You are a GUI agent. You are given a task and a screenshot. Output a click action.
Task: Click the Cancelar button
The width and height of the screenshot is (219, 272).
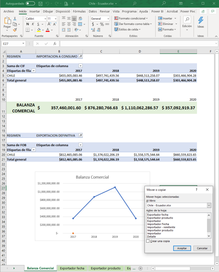point(202,248)
